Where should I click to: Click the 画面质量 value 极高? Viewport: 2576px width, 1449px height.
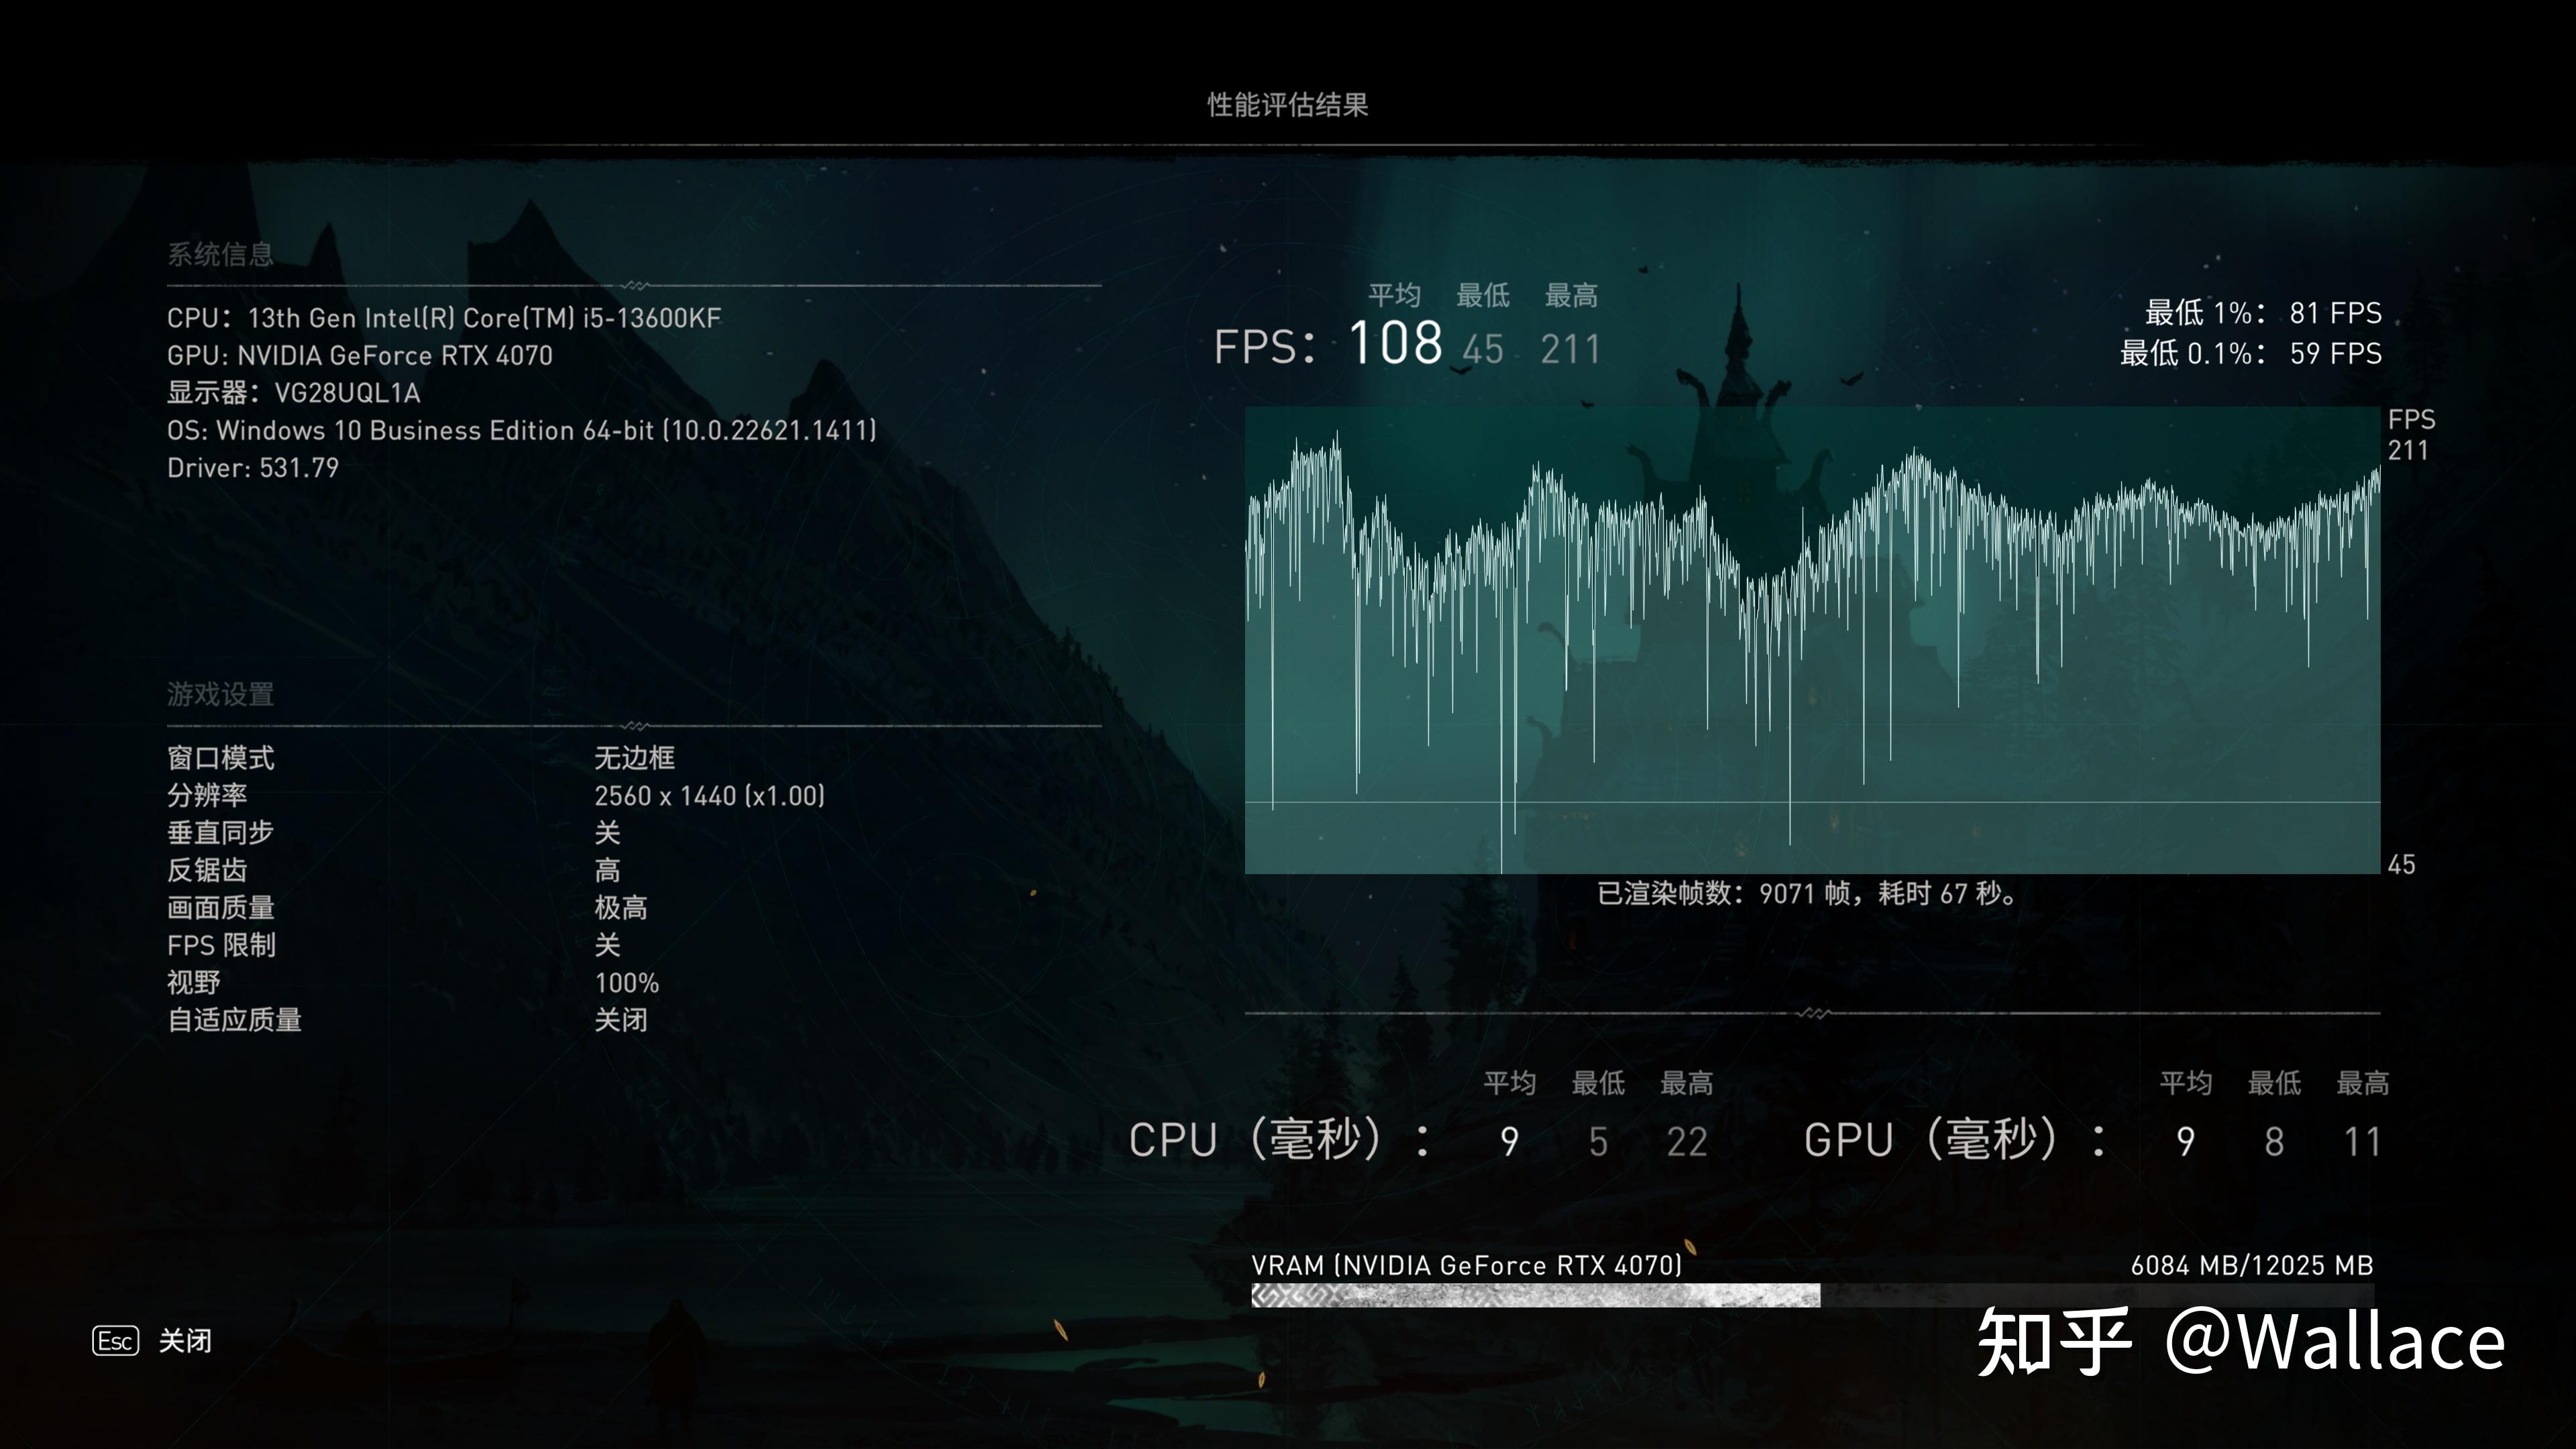(x=621, y=908)
